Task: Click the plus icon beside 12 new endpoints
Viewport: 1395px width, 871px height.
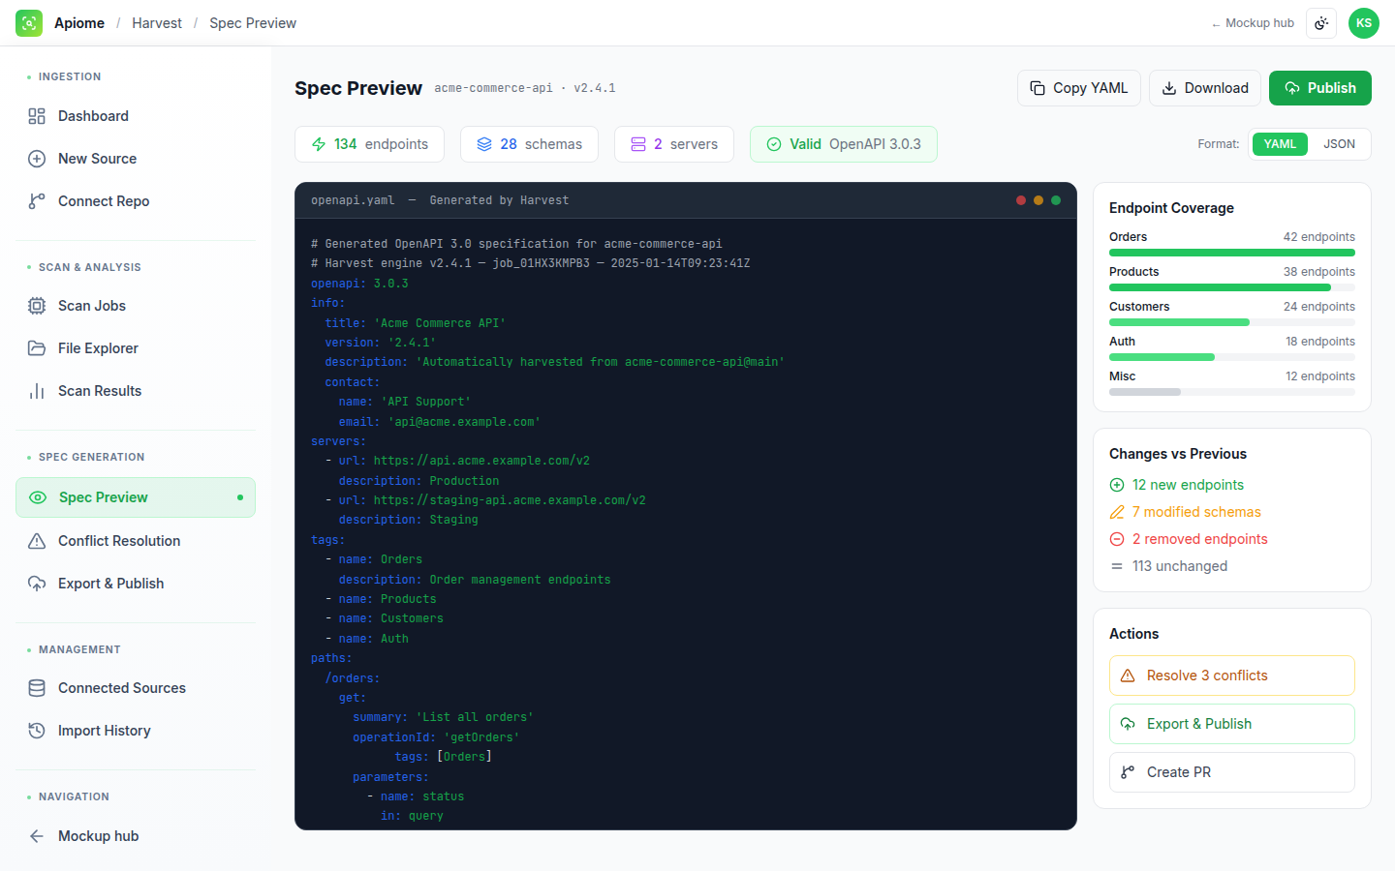Action: tap(1117, 485)
